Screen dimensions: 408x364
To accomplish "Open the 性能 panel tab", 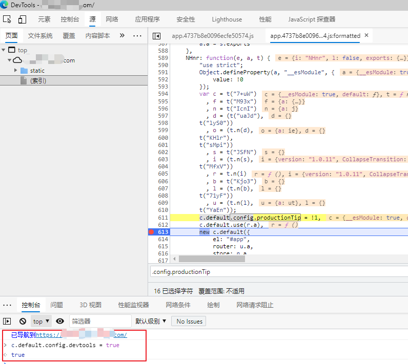I will 265,19.
